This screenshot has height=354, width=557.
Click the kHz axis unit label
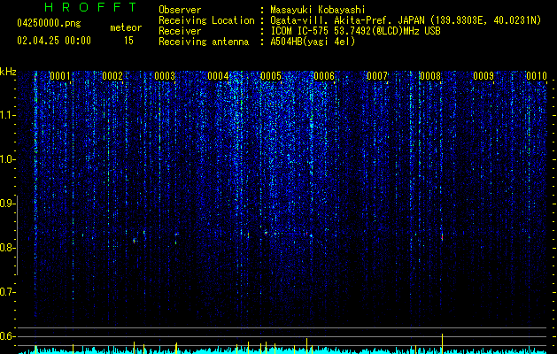tap(8, 72)
